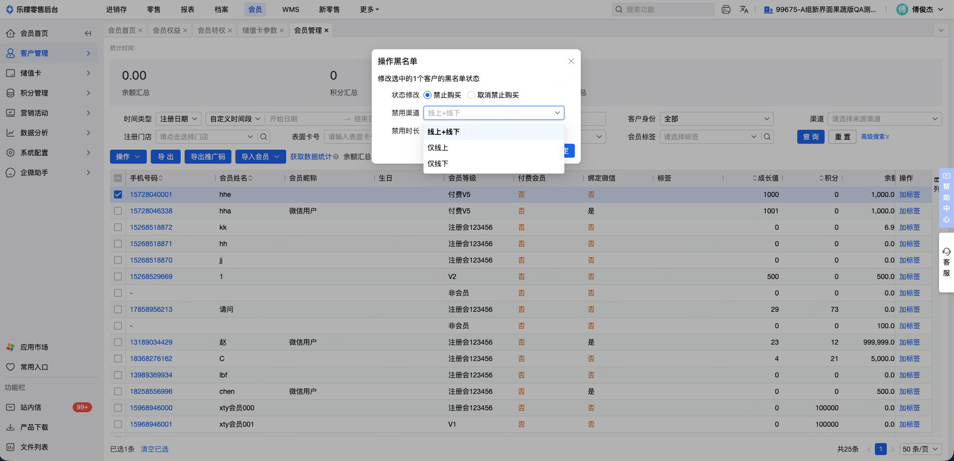Click the print icon in the top bar
Image resolution: width=954 pixels, height=461 pixels.
tap(726, 9)
